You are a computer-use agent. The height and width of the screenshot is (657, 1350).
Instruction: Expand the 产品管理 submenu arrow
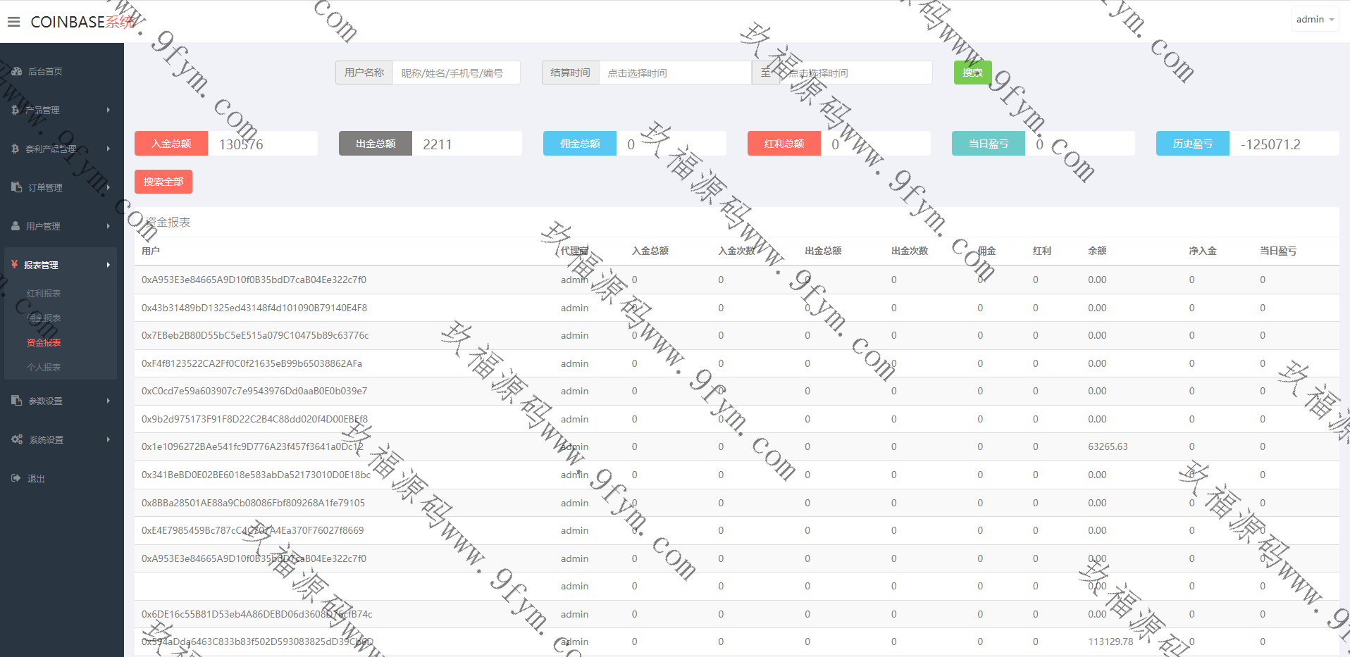[x=109, y=110]
